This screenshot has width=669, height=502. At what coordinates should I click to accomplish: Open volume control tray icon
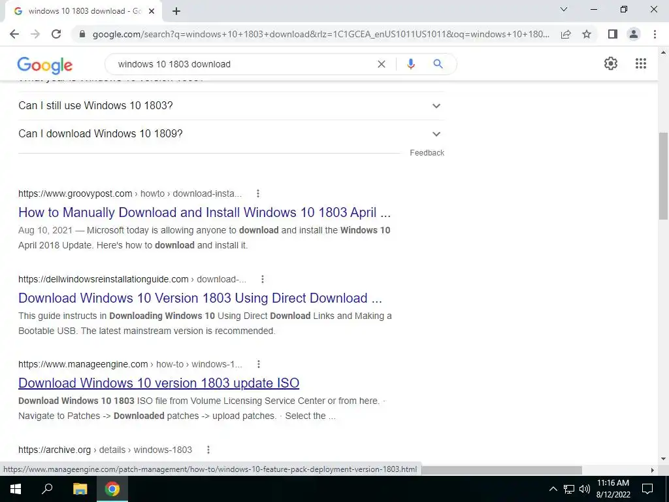[x=585, y=489]
